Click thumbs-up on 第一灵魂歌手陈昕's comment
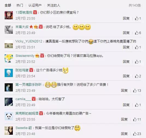The image size is (146, 138). [137, 91]
